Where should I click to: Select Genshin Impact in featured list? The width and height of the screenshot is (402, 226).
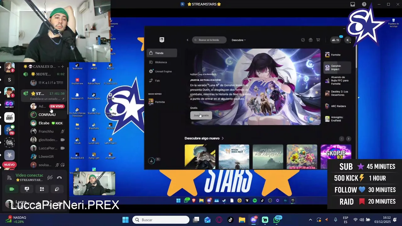pos(337,67)
